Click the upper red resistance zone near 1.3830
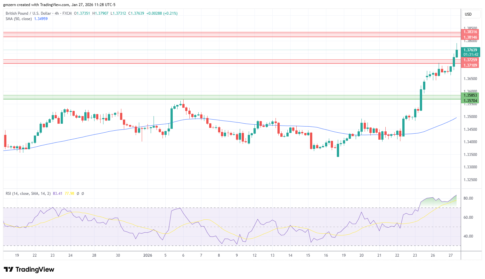 [232, 34]
